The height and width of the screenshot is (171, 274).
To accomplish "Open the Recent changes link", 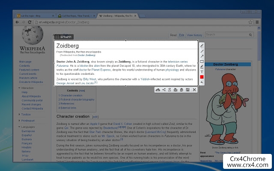I will [x=31, y=104].
